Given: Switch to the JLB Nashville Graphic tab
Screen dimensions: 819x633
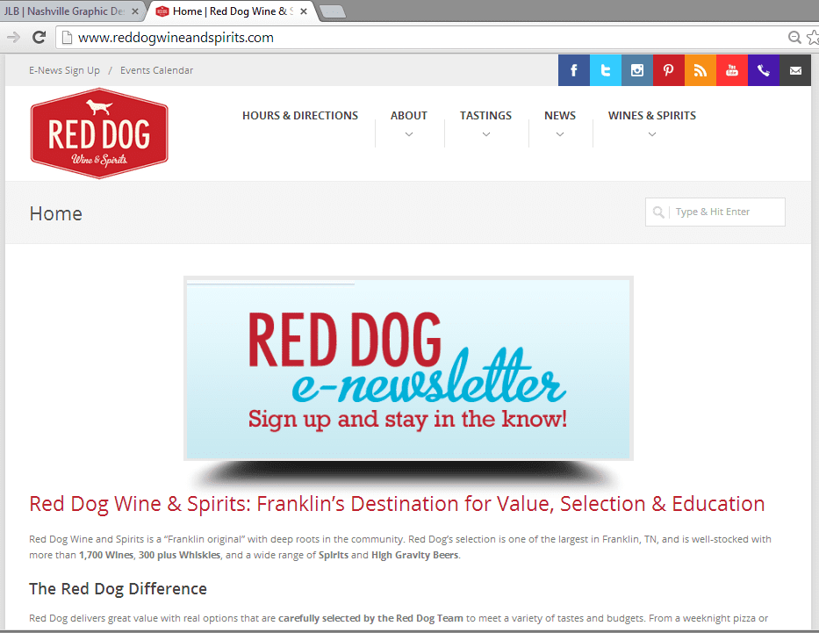Looking at the screenshot, I should (x=66, y=11).
